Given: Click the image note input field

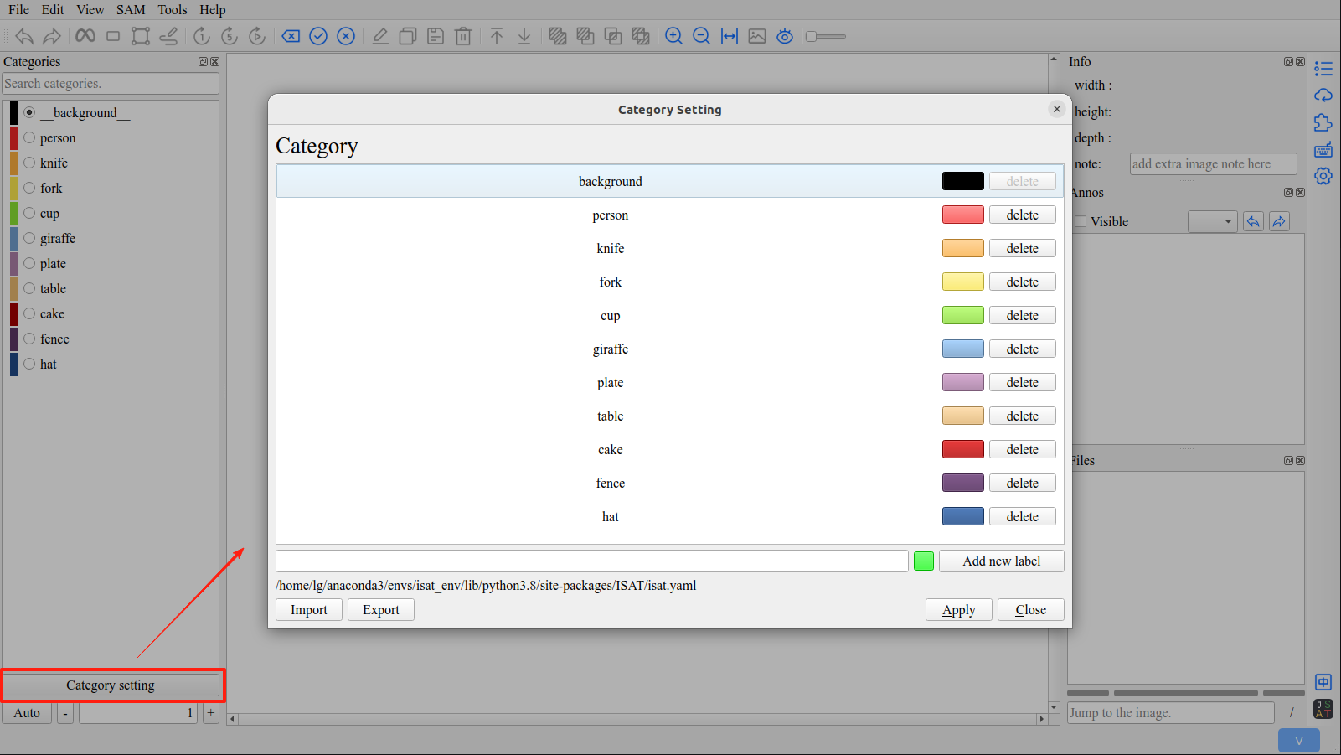Looking at the screenshot, I should tap(1213, 163).
